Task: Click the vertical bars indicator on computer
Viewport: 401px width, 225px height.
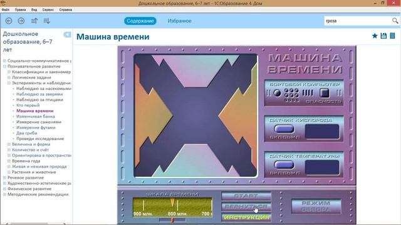Action: coord(308,93)
